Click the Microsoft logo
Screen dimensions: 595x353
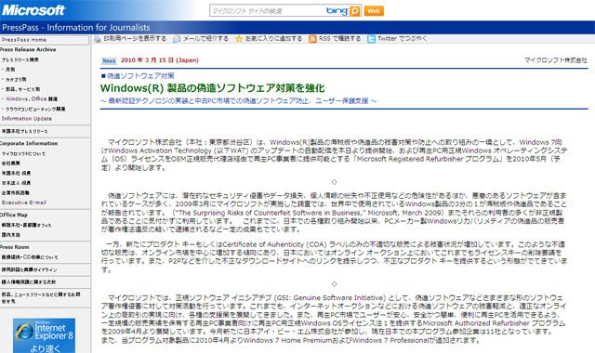click(33, 10)
